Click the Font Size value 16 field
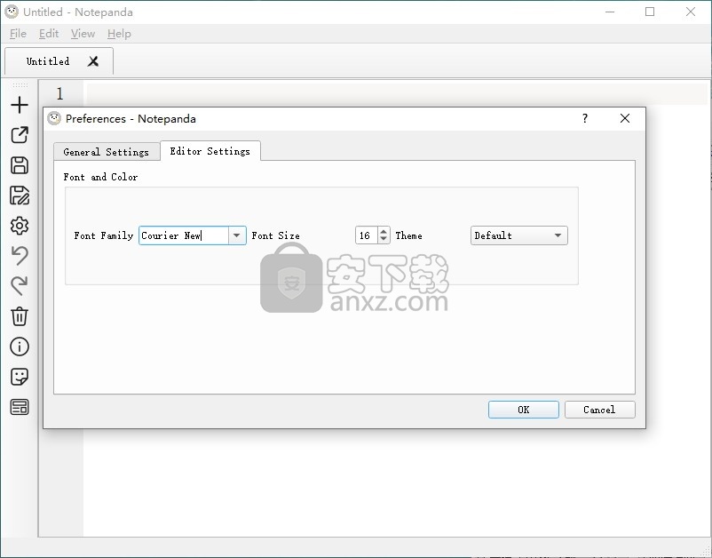This screenshot has height=558, width=712. 367,235
